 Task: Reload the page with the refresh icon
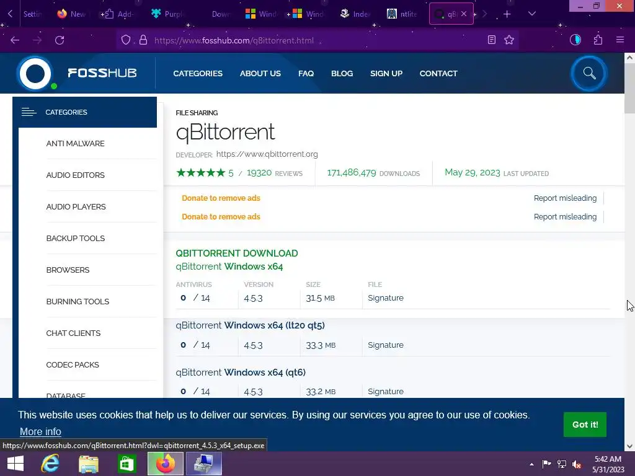(x=60, y=40)
